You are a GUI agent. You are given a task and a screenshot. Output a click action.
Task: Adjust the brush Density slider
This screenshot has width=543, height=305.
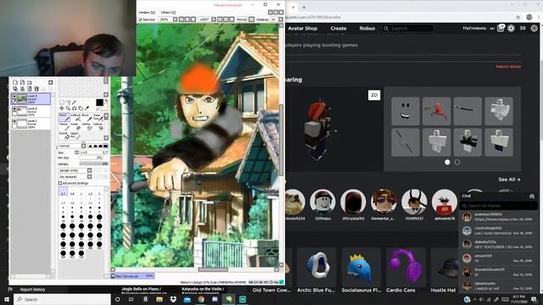pyautogui.click(x=93, y=164)
